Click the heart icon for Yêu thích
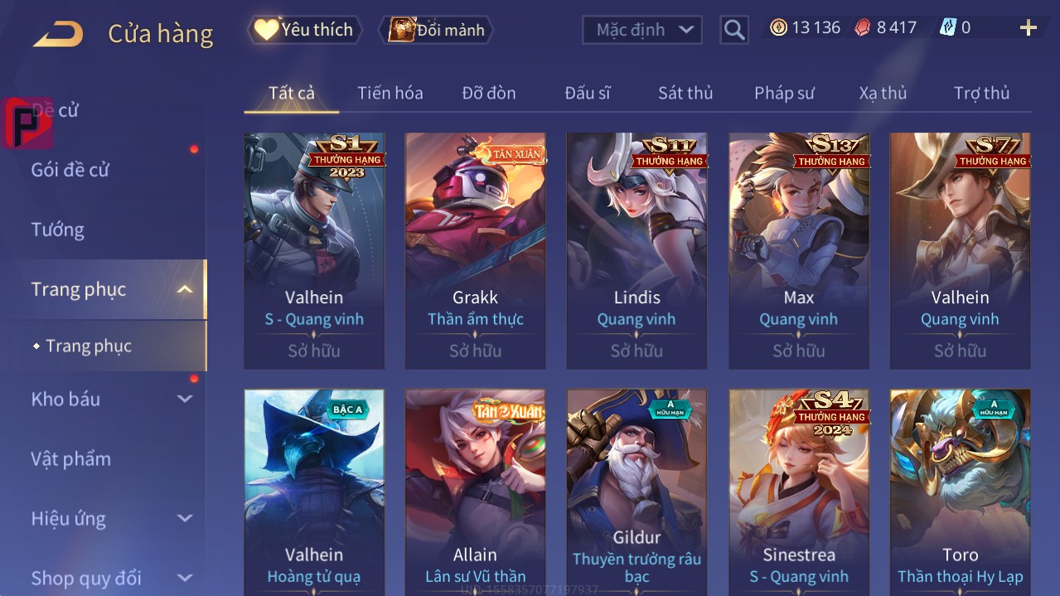 266,30
